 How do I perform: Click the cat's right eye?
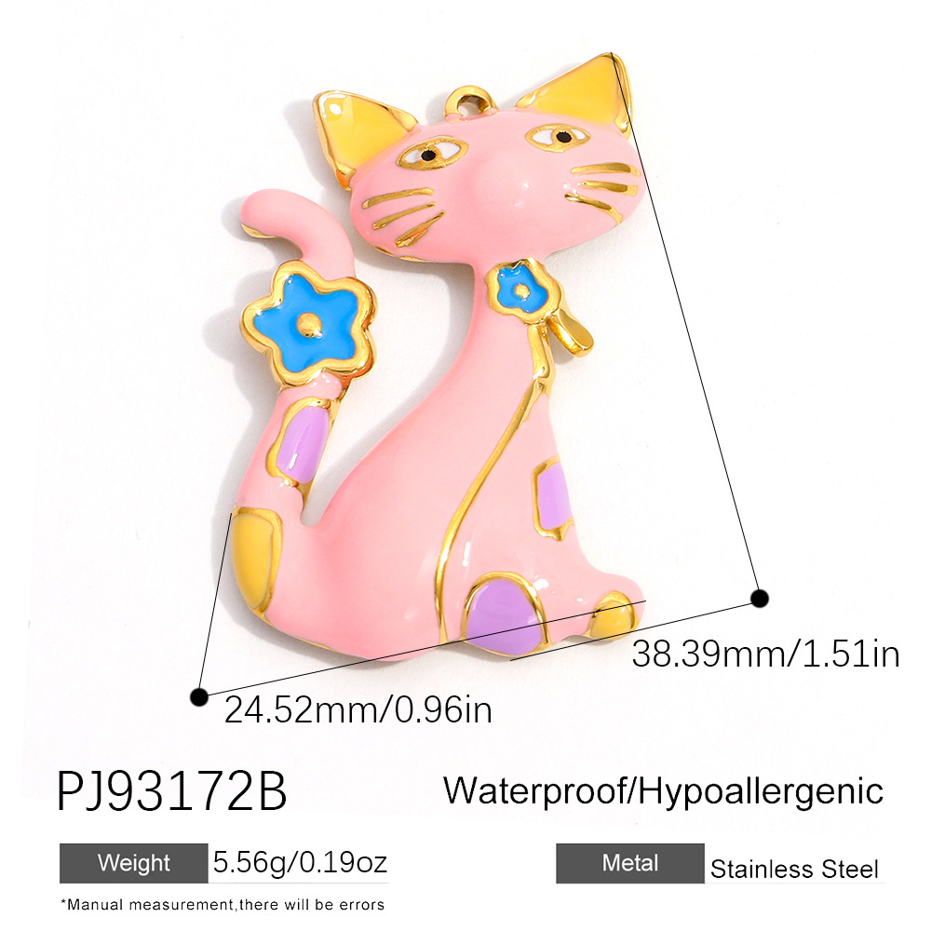point(557,137)
